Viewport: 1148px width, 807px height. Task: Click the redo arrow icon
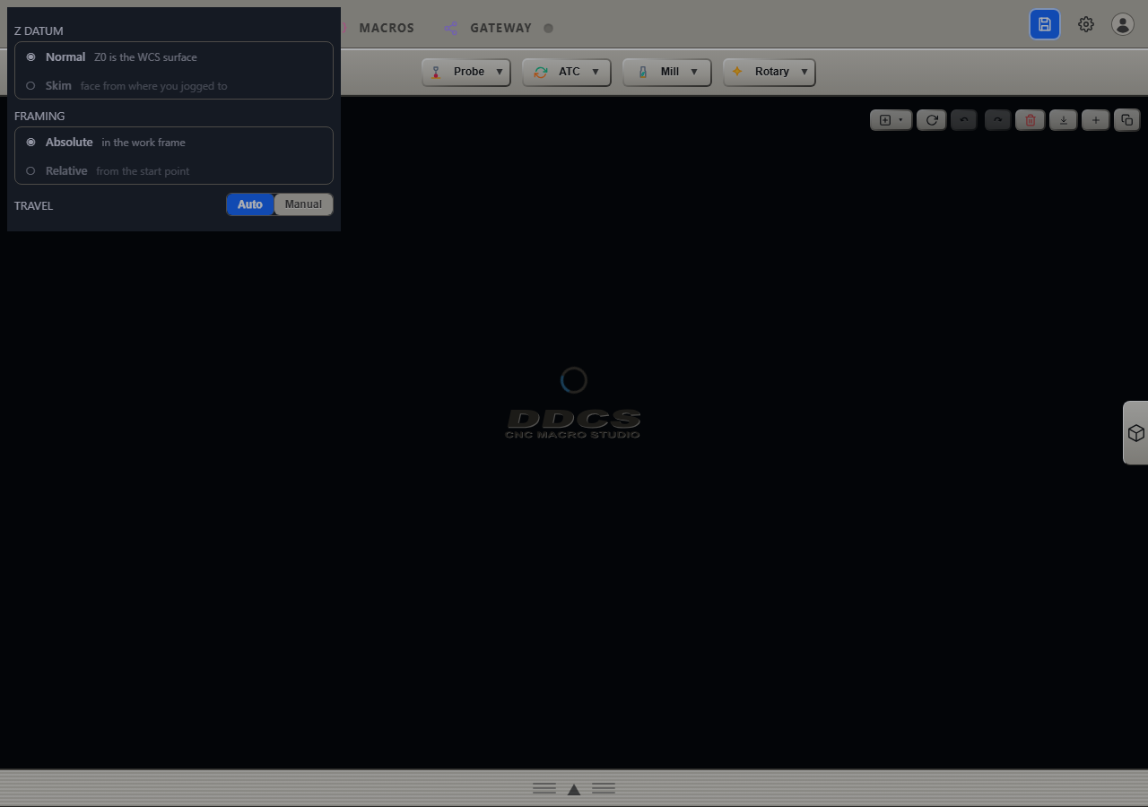tap(997, 119)
